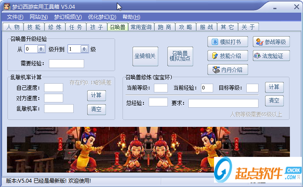Image resolution: width=303 pixels, height=187 pixels.
Task: Click 清空 in 召唤兽修炼 section
Action: (x=274, y=101)
